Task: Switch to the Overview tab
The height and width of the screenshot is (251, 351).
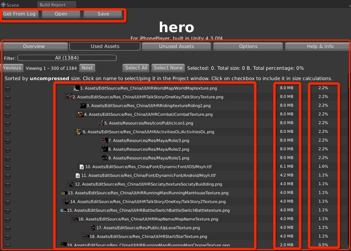Action: 34,46
